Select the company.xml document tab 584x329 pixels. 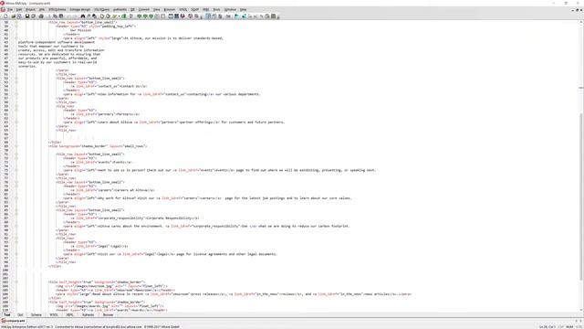14,321
